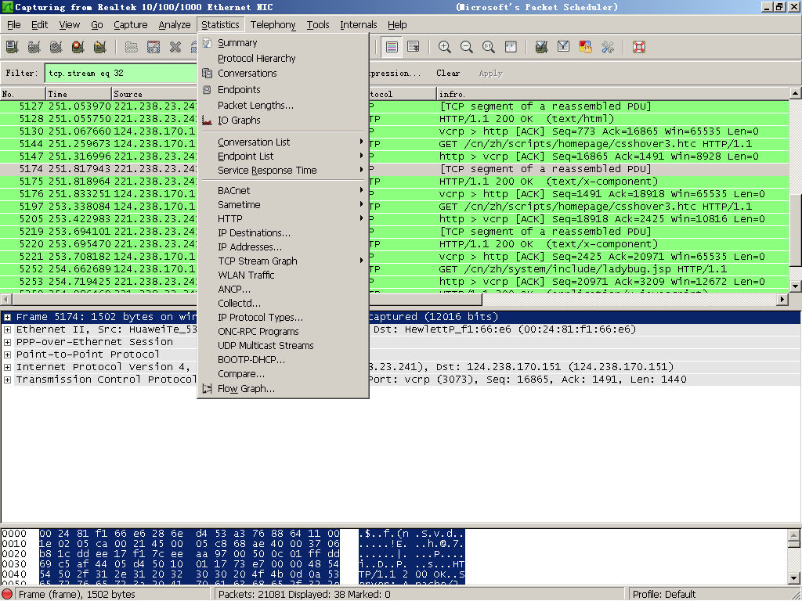Expand the Ethernet II tree node
Screen dimensions: 802x601
point(8,329)
